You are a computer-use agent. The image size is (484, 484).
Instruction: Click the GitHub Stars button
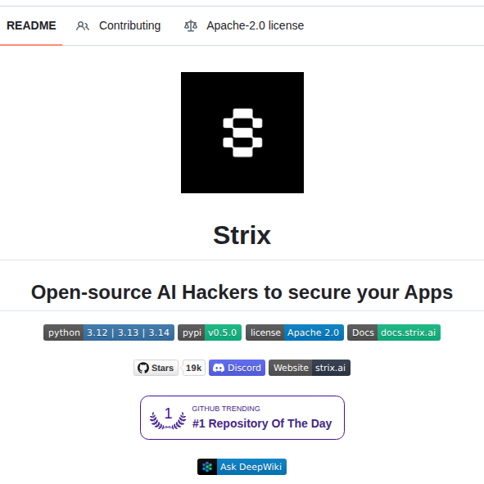156,368
